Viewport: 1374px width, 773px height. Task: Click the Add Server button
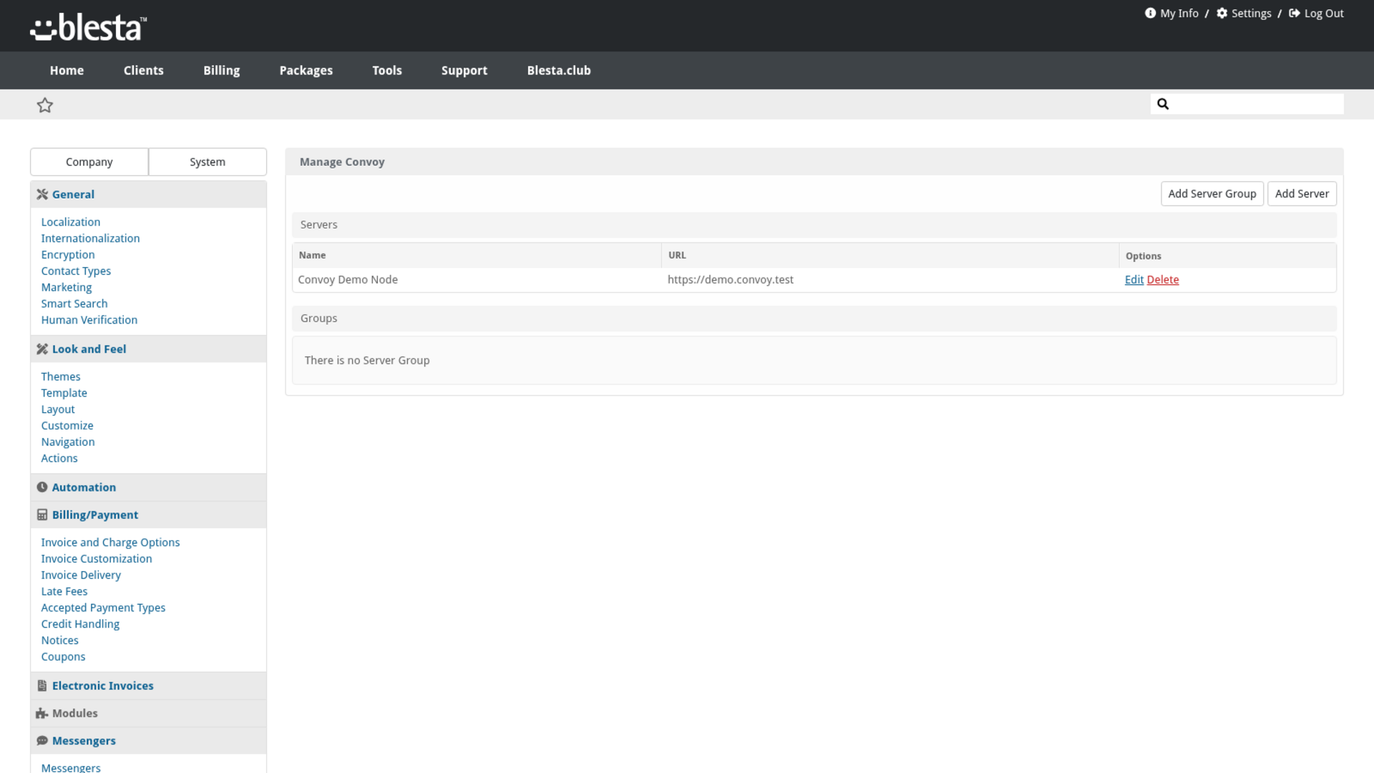[1302, 194]
